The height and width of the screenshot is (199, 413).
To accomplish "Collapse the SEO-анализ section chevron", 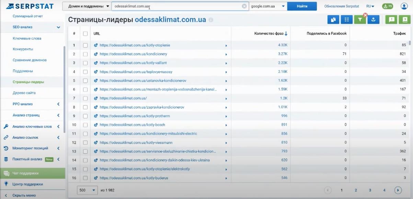I will [58, 27].
